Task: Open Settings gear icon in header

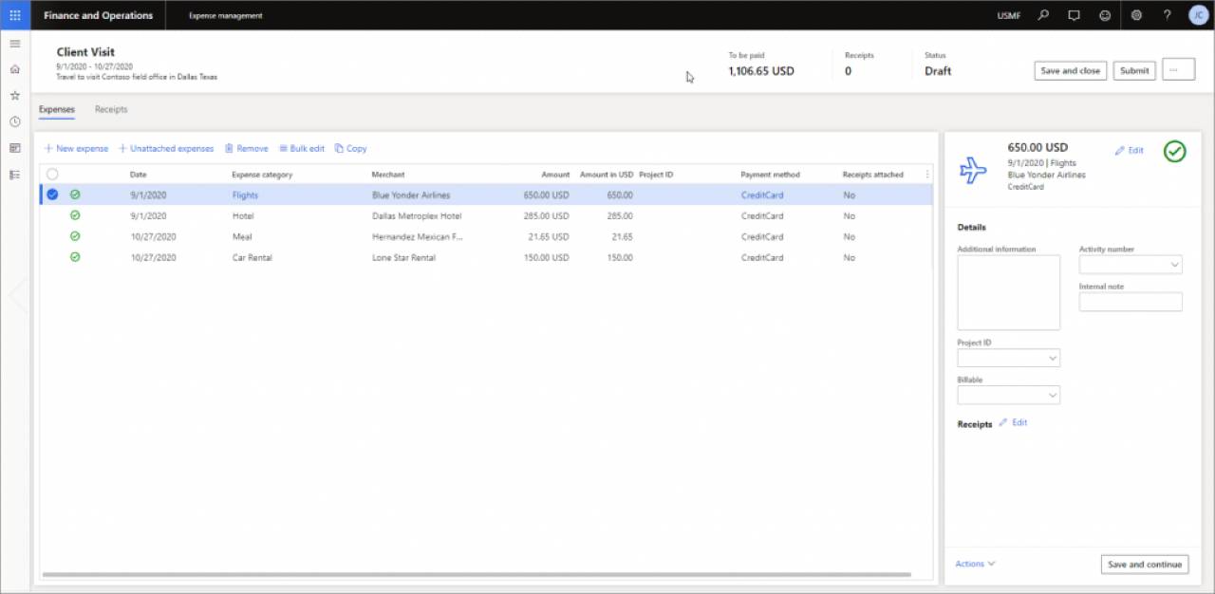Action: coord(1136,15)
